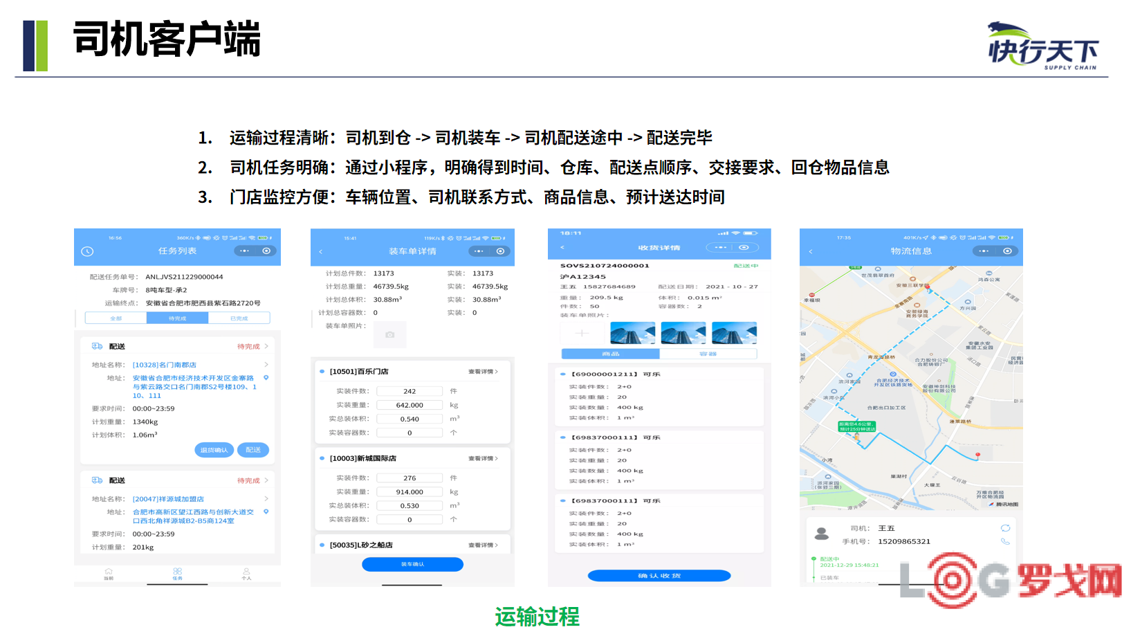Go back from the 装车单详情 screen

(x=321, y=251)
